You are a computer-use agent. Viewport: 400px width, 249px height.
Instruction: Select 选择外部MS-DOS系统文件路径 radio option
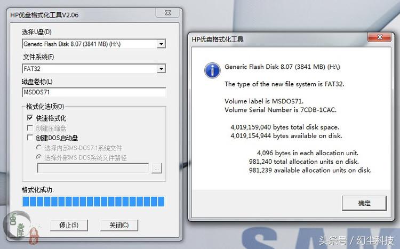point(39,157)
